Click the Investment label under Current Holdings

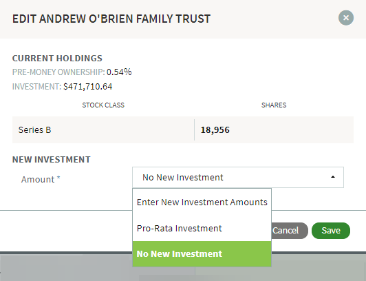[36, 87]
